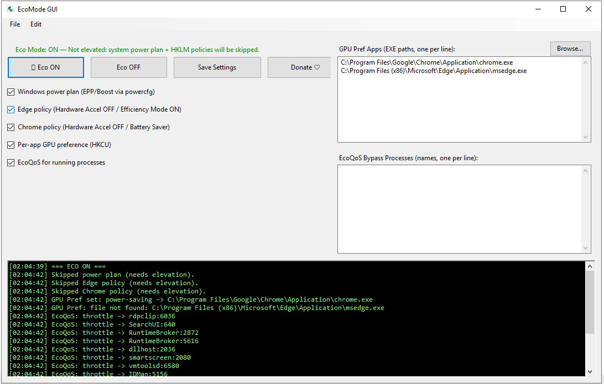Click the 'Skipped Edge policy' log line
Viewport: 604px width, 384px height.
(103, 283)
